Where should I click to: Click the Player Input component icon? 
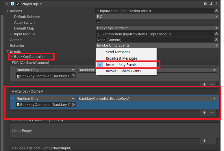pos(12,4)
